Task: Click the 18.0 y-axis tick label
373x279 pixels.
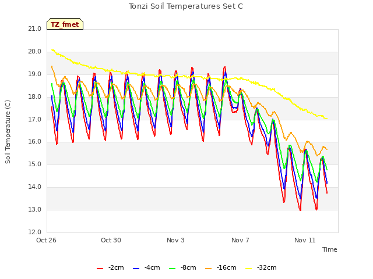Action: pyautogui.click(x=35, y=97)
